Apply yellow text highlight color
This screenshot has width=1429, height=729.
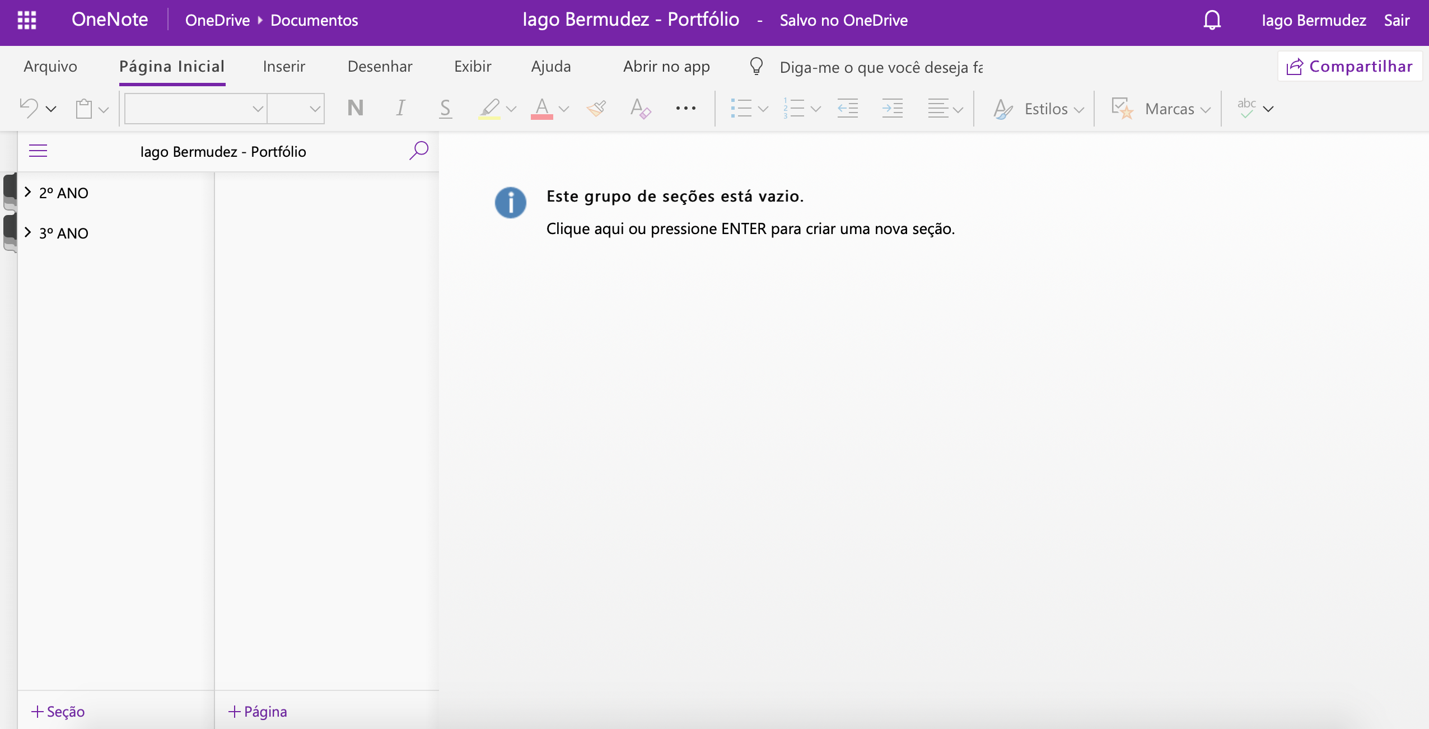coord(489,108)
